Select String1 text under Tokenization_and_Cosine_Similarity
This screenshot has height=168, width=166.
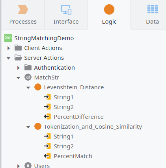(x=63, y=137)
